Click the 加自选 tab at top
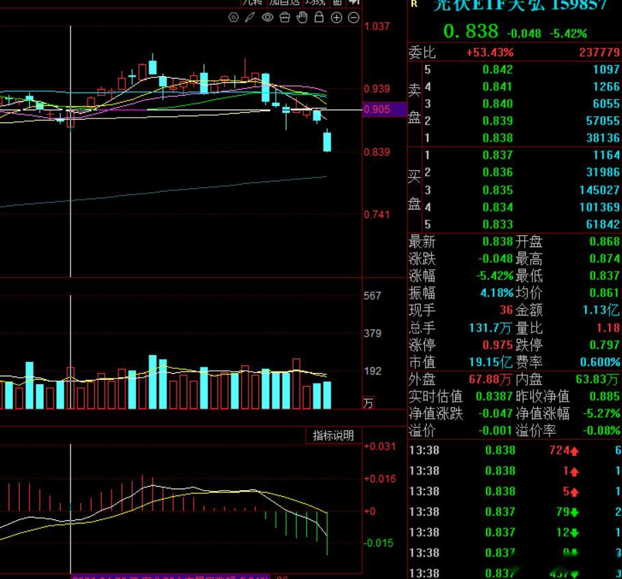 [285, 2]
